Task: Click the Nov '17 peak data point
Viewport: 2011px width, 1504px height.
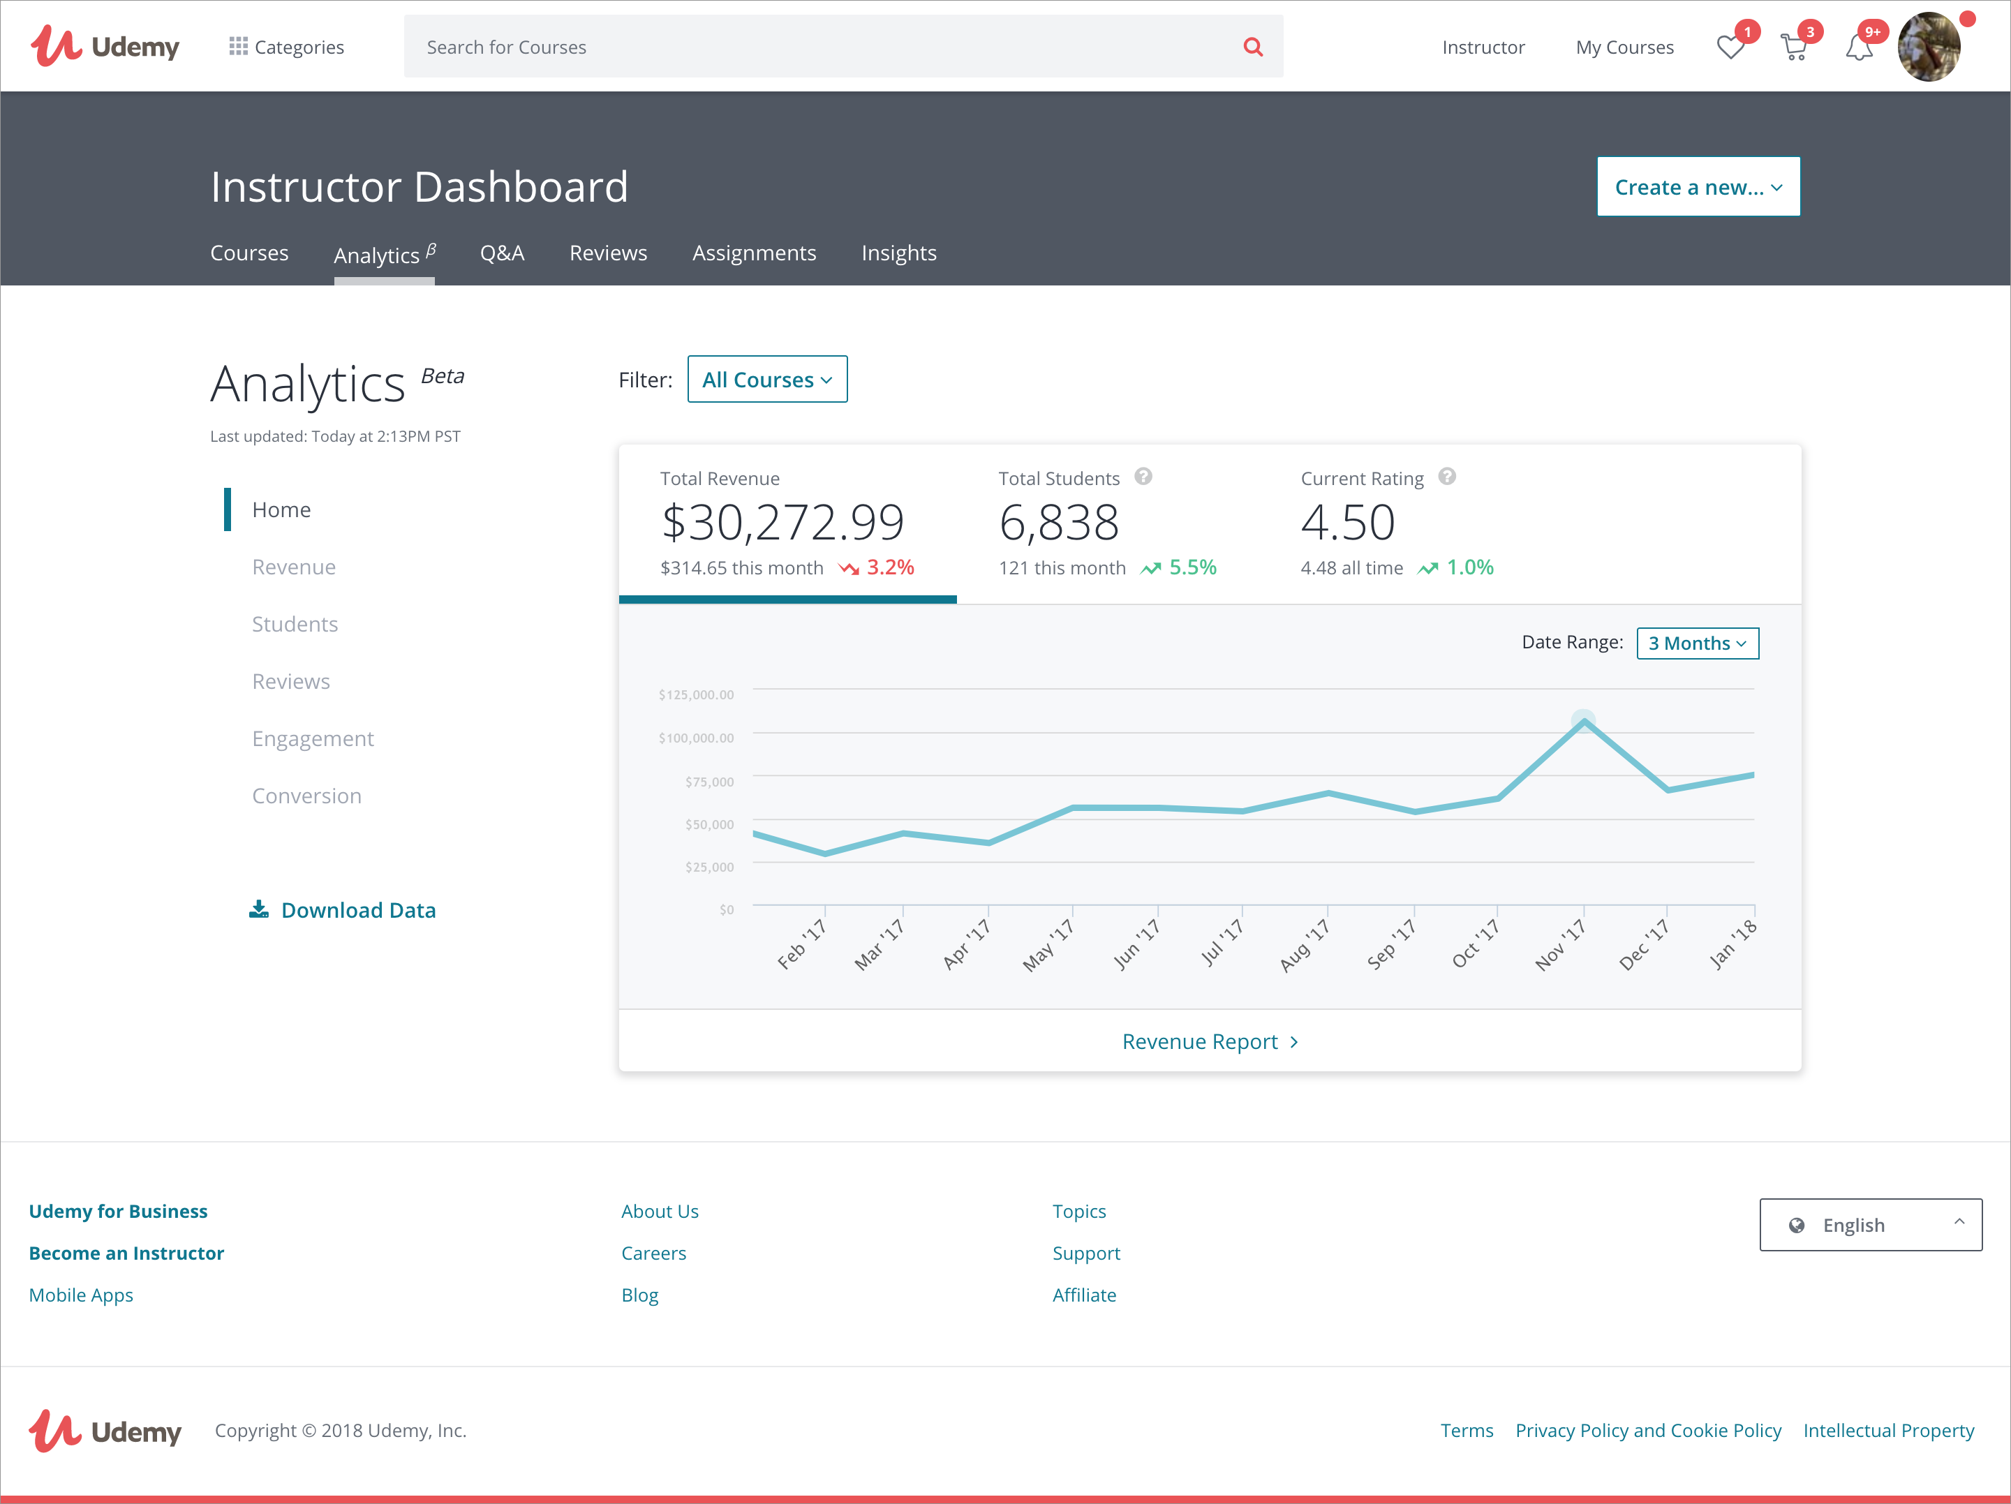Action: coord(1584,722)
